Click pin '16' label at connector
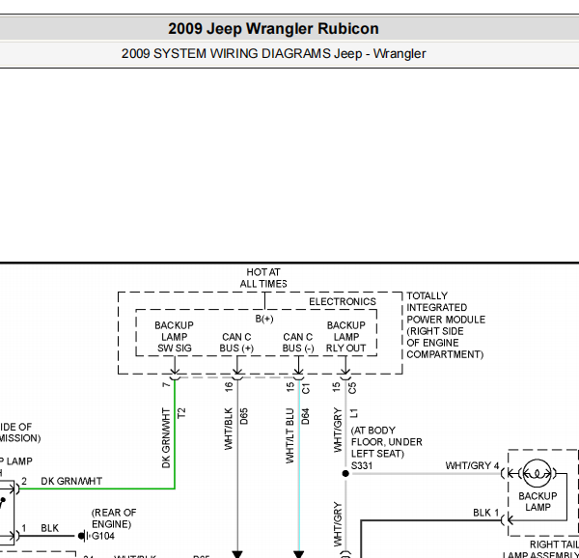This screenshot has width=579, height=558. tap(229, 387)
